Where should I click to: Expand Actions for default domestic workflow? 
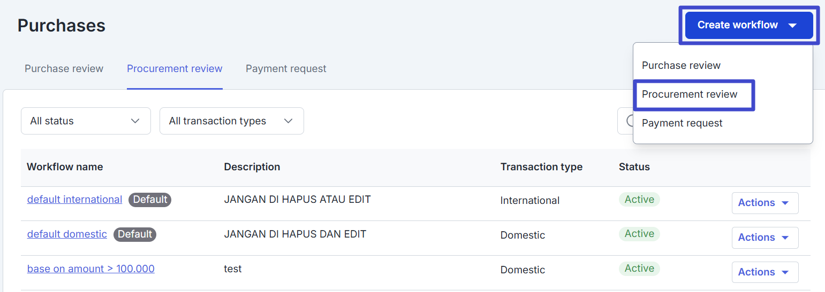[765, 238]
